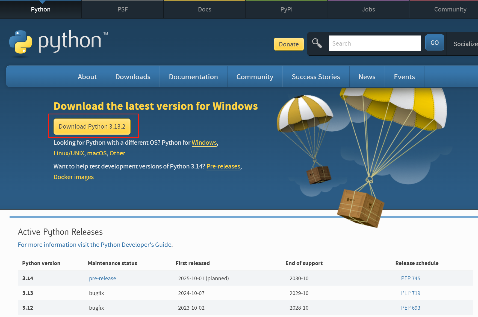Follow the Windows OS link
This screenshot has height=317, width=478.
coord(204,143)
